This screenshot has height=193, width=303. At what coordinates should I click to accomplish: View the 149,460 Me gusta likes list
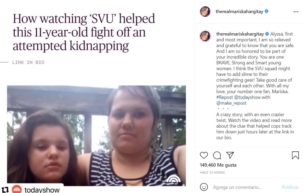tap(218, 165)
